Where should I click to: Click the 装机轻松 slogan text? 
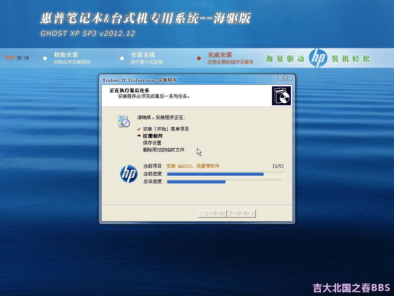[351, 59]
